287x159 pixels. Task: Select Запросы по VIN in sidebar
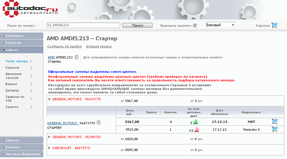tap(15, 99)
